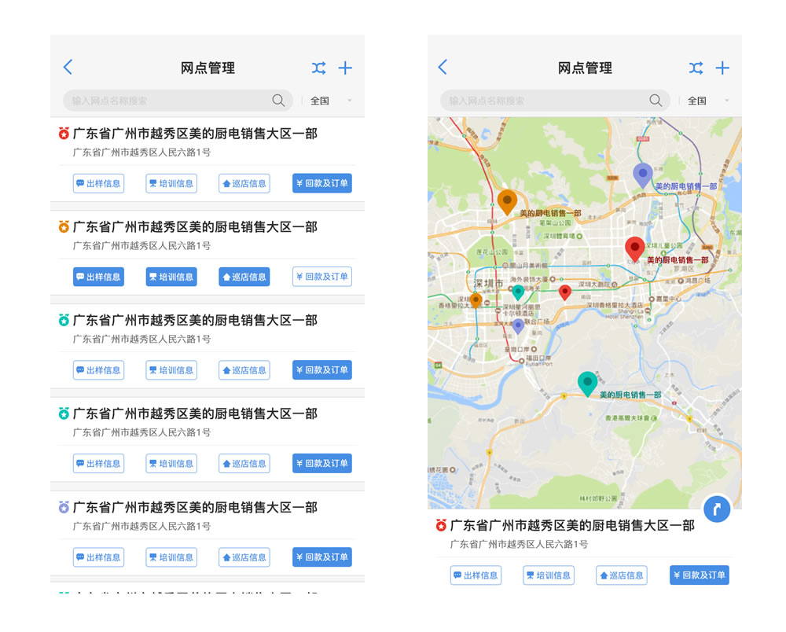Open 出样信息 on the red-medal list card
The height and width of the screenshot is (632, 786).
click(99, 183)
